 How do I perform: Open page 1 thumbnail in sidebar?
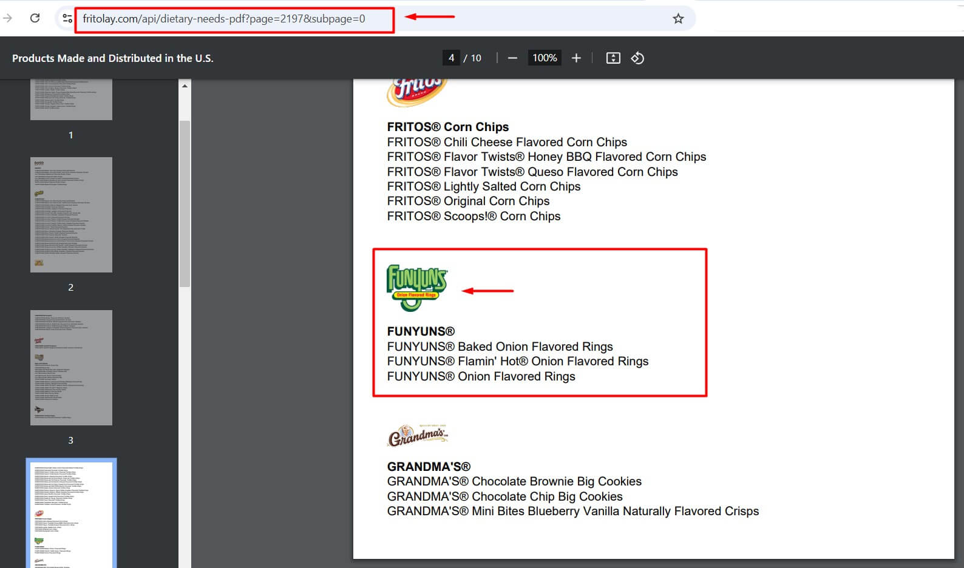(x=71, y=100)
